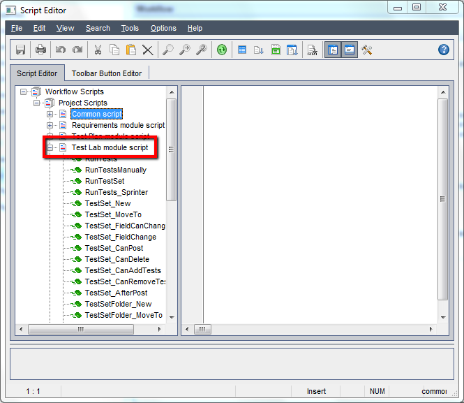Click the Cut scissors icon
464x403 pixels.
coord(98,50)
